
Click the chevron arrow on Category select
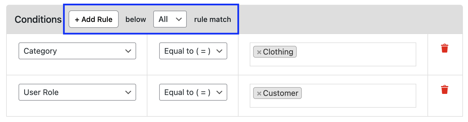click(x=128, y=51)
